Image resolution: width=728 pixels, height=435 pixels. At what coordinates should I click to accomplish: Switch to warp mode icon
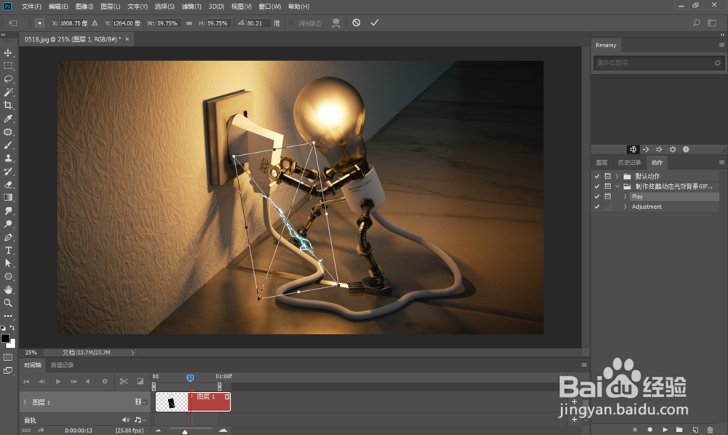point(336,23)
